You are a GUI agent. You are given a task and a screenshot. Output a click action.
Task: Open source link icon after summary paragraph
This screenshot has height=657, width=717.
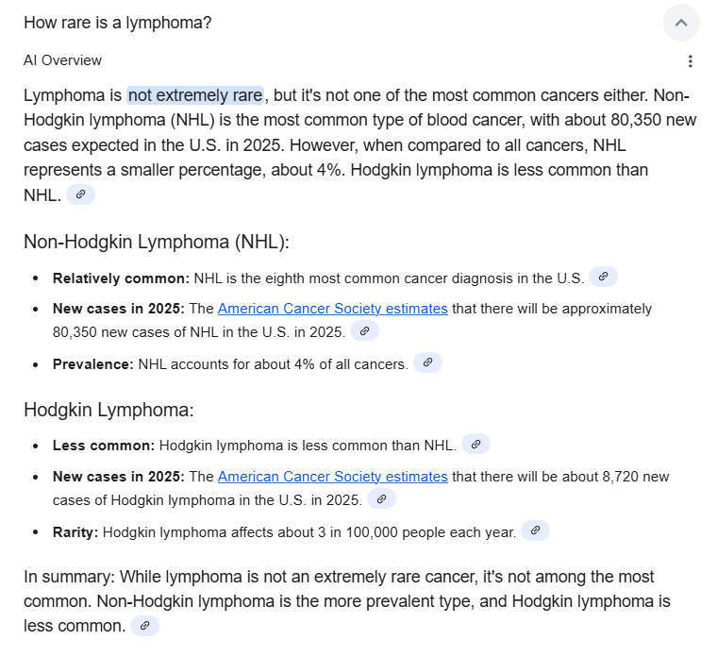click(x=144, y=625)
